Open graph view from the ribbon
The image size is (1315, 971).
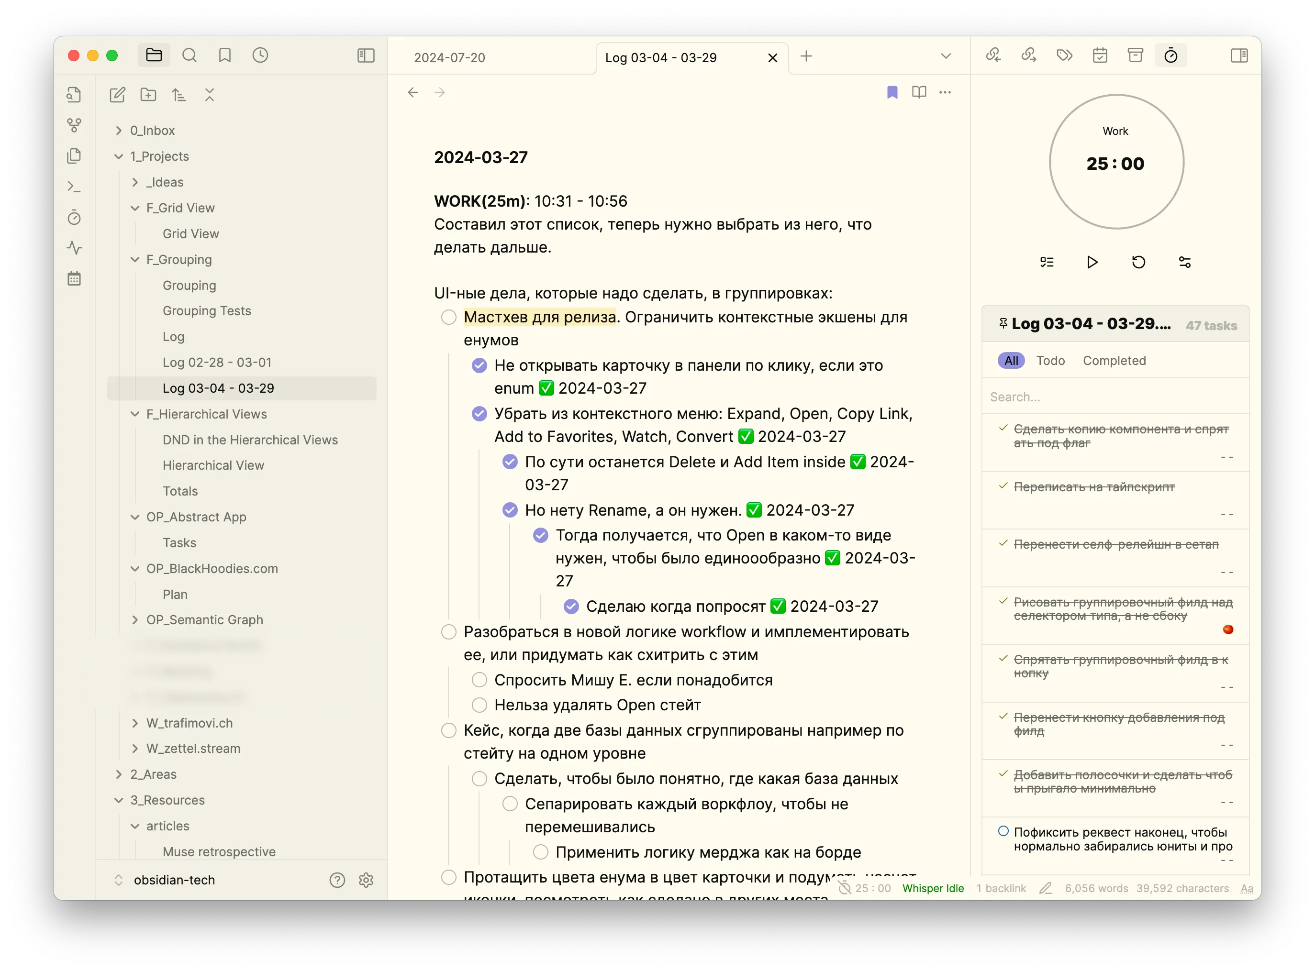pyautogui.click(x=74, y=125)
